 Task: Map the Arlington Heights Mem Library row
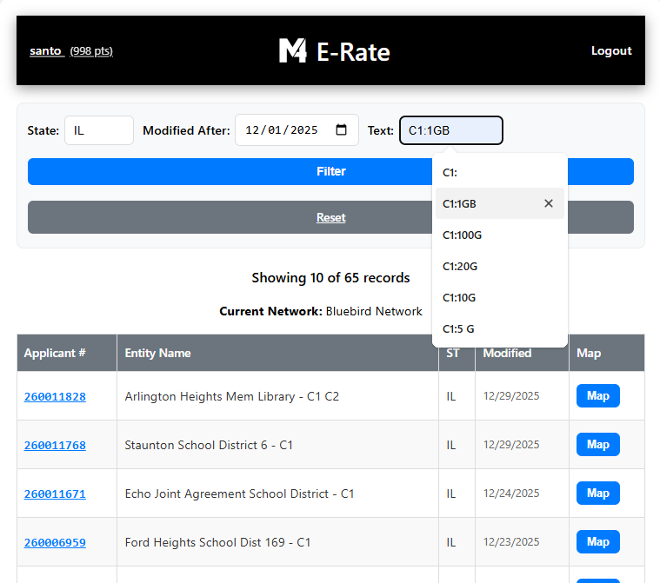[x=597, y=396]
